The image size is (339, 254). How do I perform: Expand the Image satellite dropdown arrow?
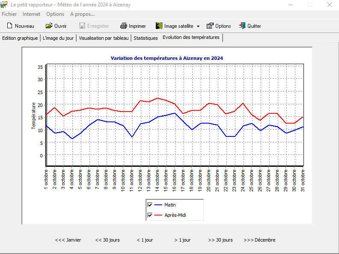[x=198, y=26]
